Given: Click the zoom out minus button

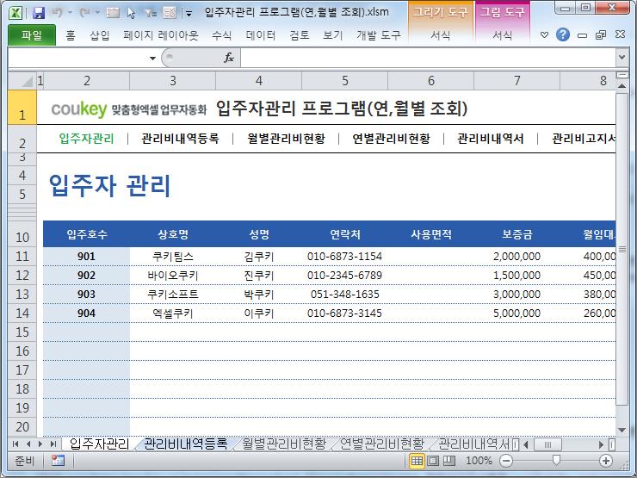Looking at the screenshot, I should click(506, 461).
